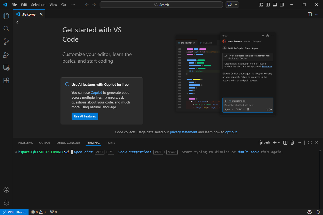This screenshot has height=215, width=323.
Task: Select the Copilot step radio circle
Action: [x=67, y=84]
